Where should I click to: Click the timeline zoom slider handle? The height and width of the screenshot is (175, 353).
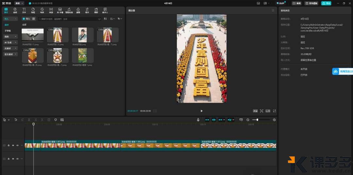click(258, 120)
